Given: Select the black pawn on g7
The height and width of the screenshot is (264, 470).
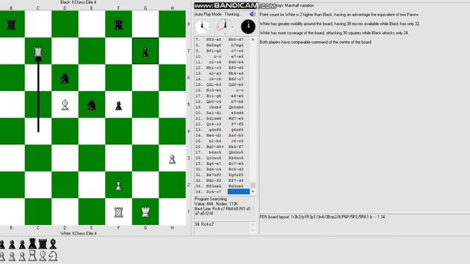Looking at the screenshot, I should pyautogui.click(x=145, y=52).
